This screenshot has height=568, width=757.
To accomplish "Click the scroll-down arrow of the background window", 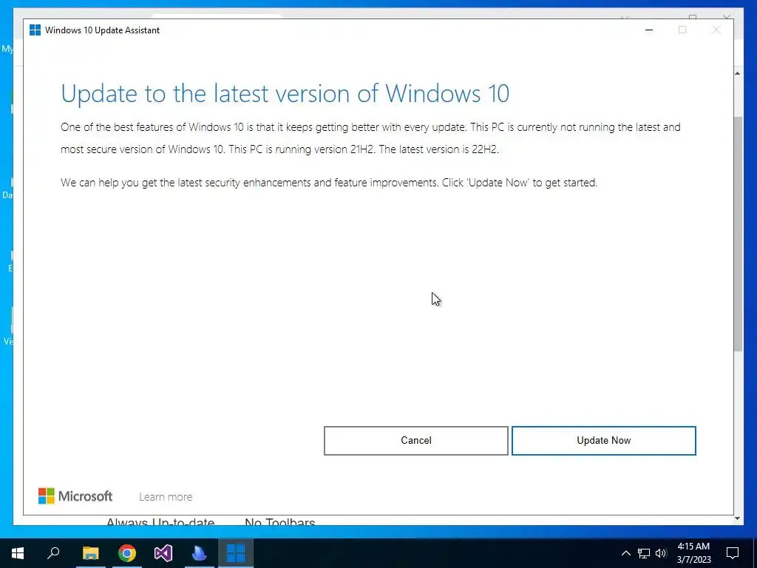I will pyautogui.click(x=737, y=518).
